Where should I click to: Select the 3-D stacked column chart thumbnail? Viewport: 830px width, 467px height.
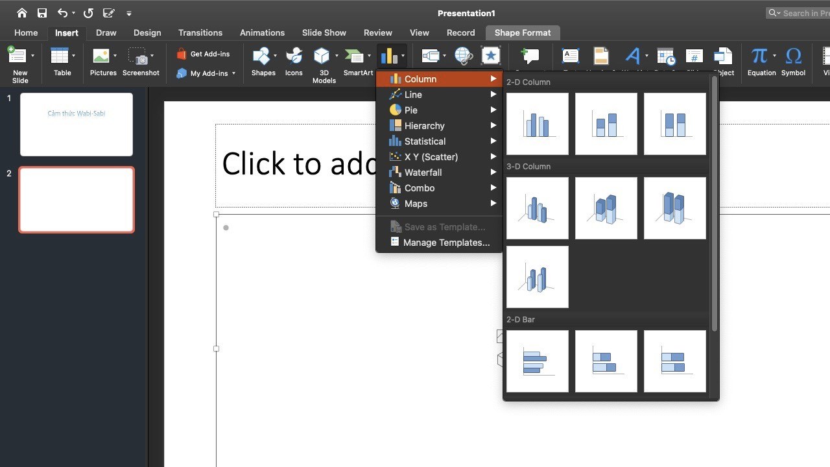[x=606, y=208]
